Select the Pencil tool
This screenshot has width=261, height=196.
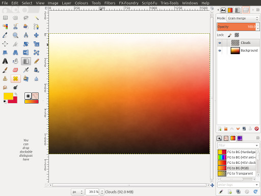(36, 61)
